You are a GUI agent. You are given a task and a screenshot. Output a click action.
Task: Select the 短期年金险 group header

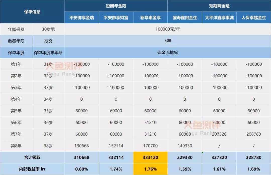click(x=116, y=6)
